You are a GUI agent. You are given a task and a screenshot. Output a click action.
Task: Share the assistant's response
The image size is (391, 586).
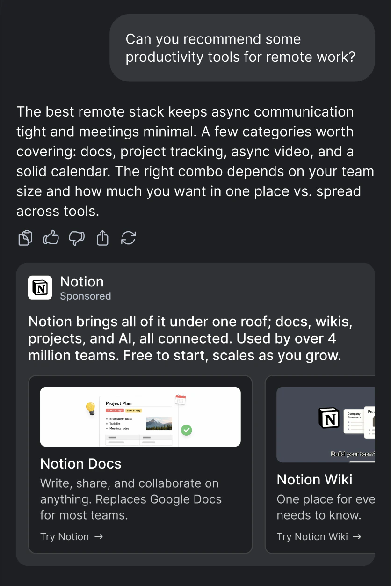(102, 238)
